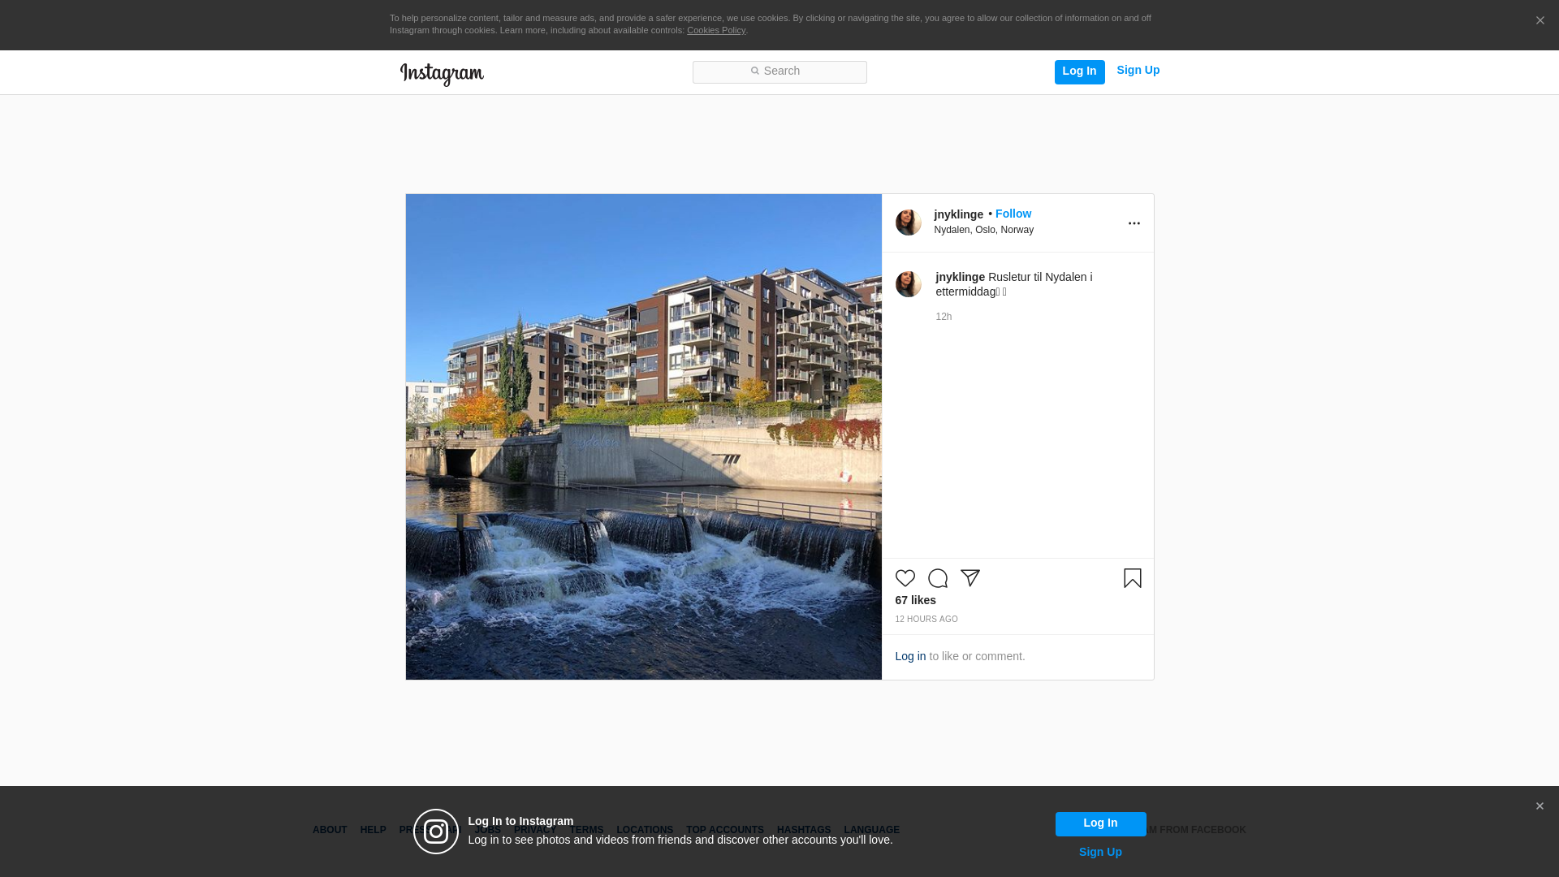Screen dimensions: 1559x877
Task: Click the 12 HOURS AGO timestamp
Action: point(926,620)
